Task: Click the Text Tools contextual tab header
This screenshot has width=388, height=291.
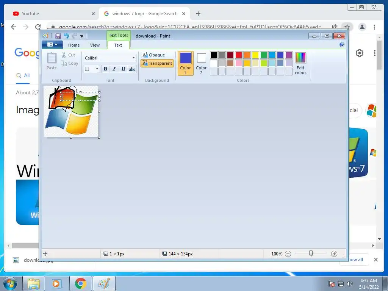Action: click(x=119, y=35)
